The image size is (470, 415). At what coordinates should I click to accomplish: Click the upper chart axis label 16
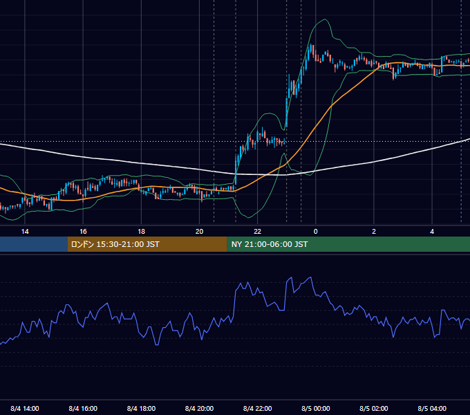[x=83, y=232]
